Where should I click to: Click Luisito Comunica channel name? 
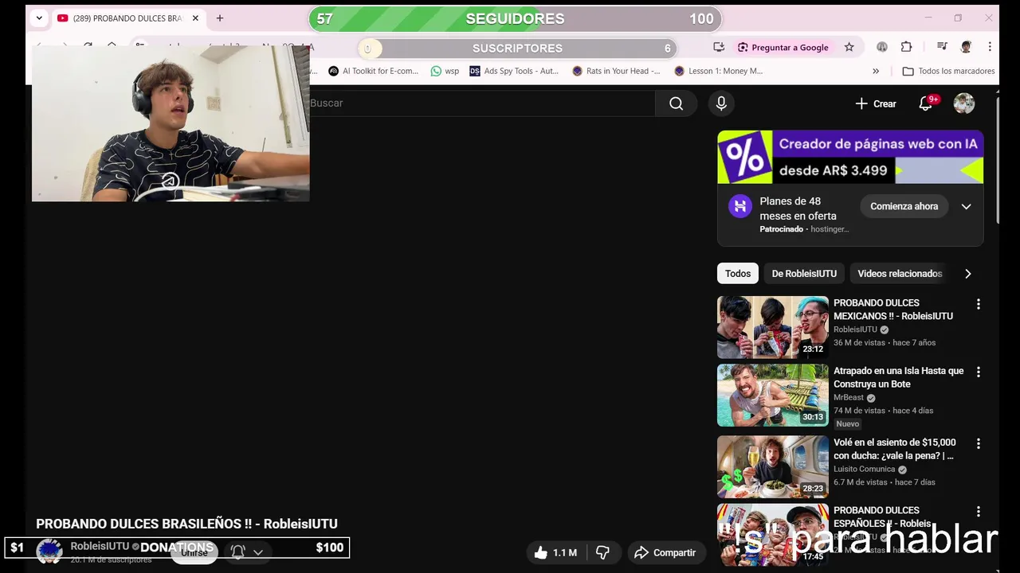point(864,469)
